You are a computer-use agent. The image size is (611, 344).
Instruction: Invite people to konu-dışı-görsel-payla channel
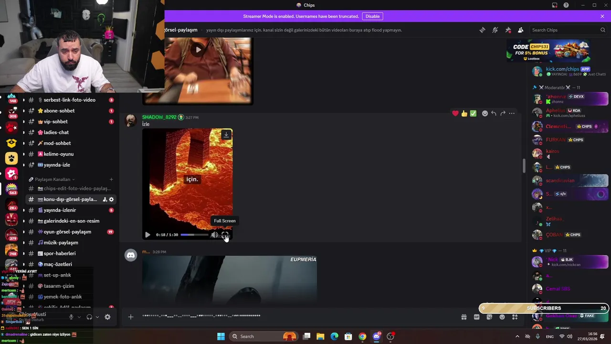tap(105, 199)
